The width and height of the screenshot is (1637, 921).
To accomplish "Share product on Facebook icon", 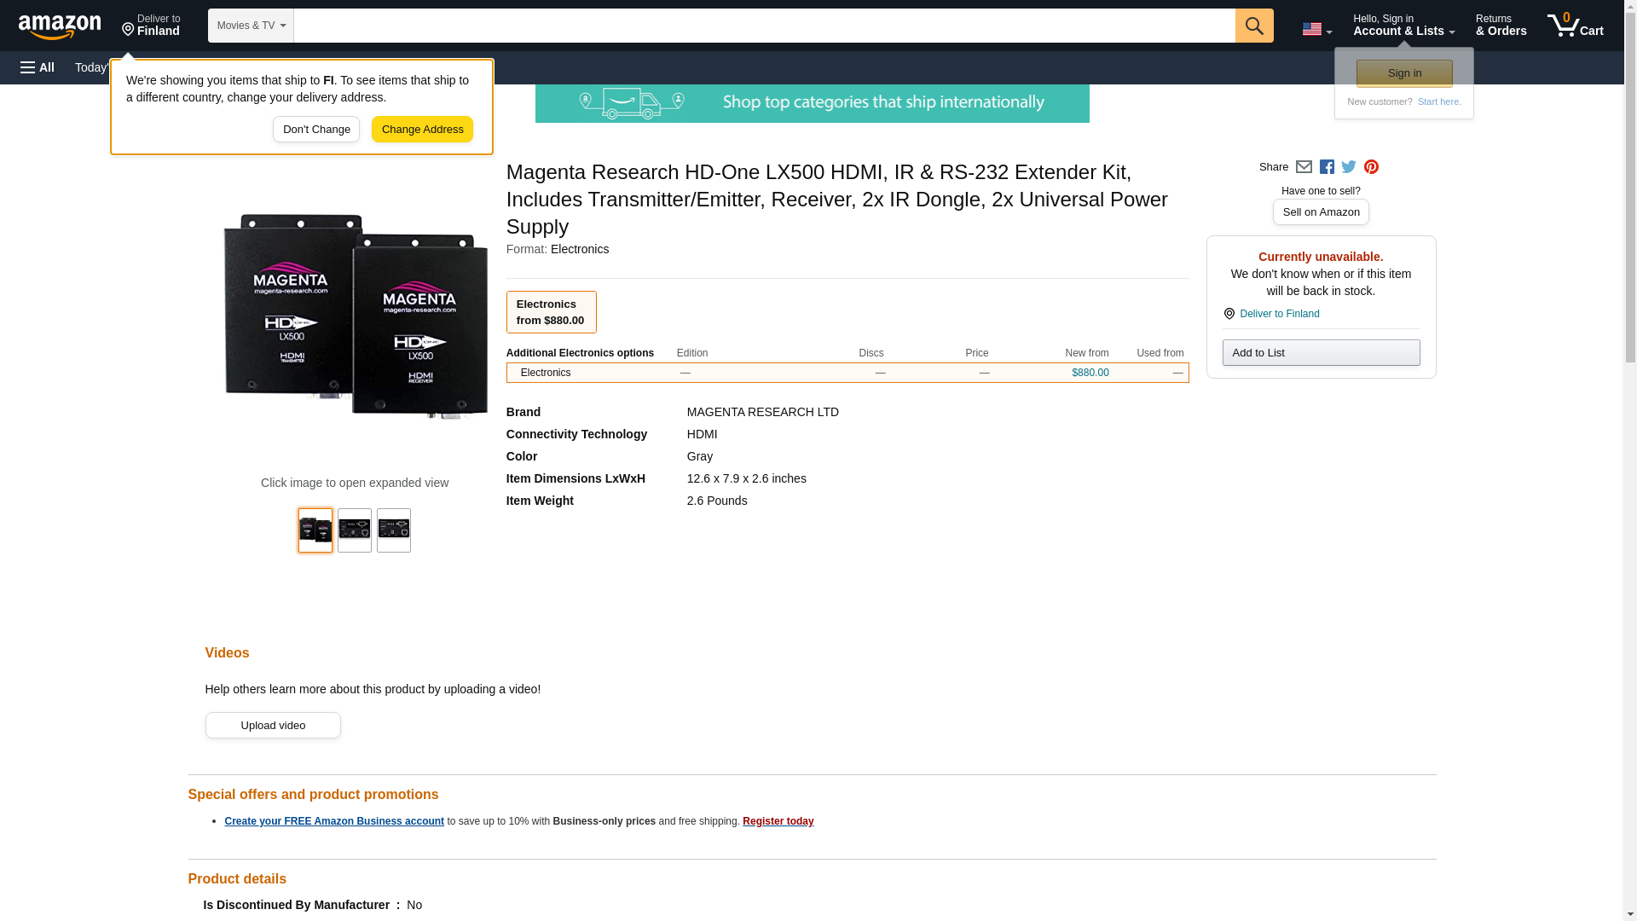I will click(x=1327, y=167).
